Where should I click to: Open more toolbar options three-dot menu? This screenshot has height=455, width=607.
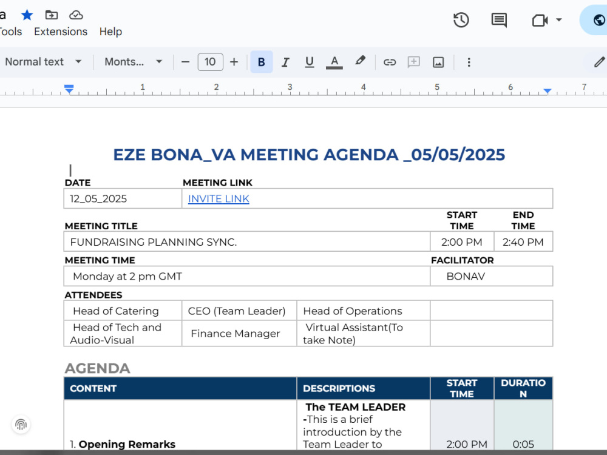[469, 62]
